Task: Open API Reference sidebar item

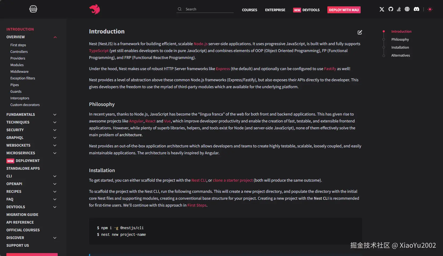Action: (20, 222)
